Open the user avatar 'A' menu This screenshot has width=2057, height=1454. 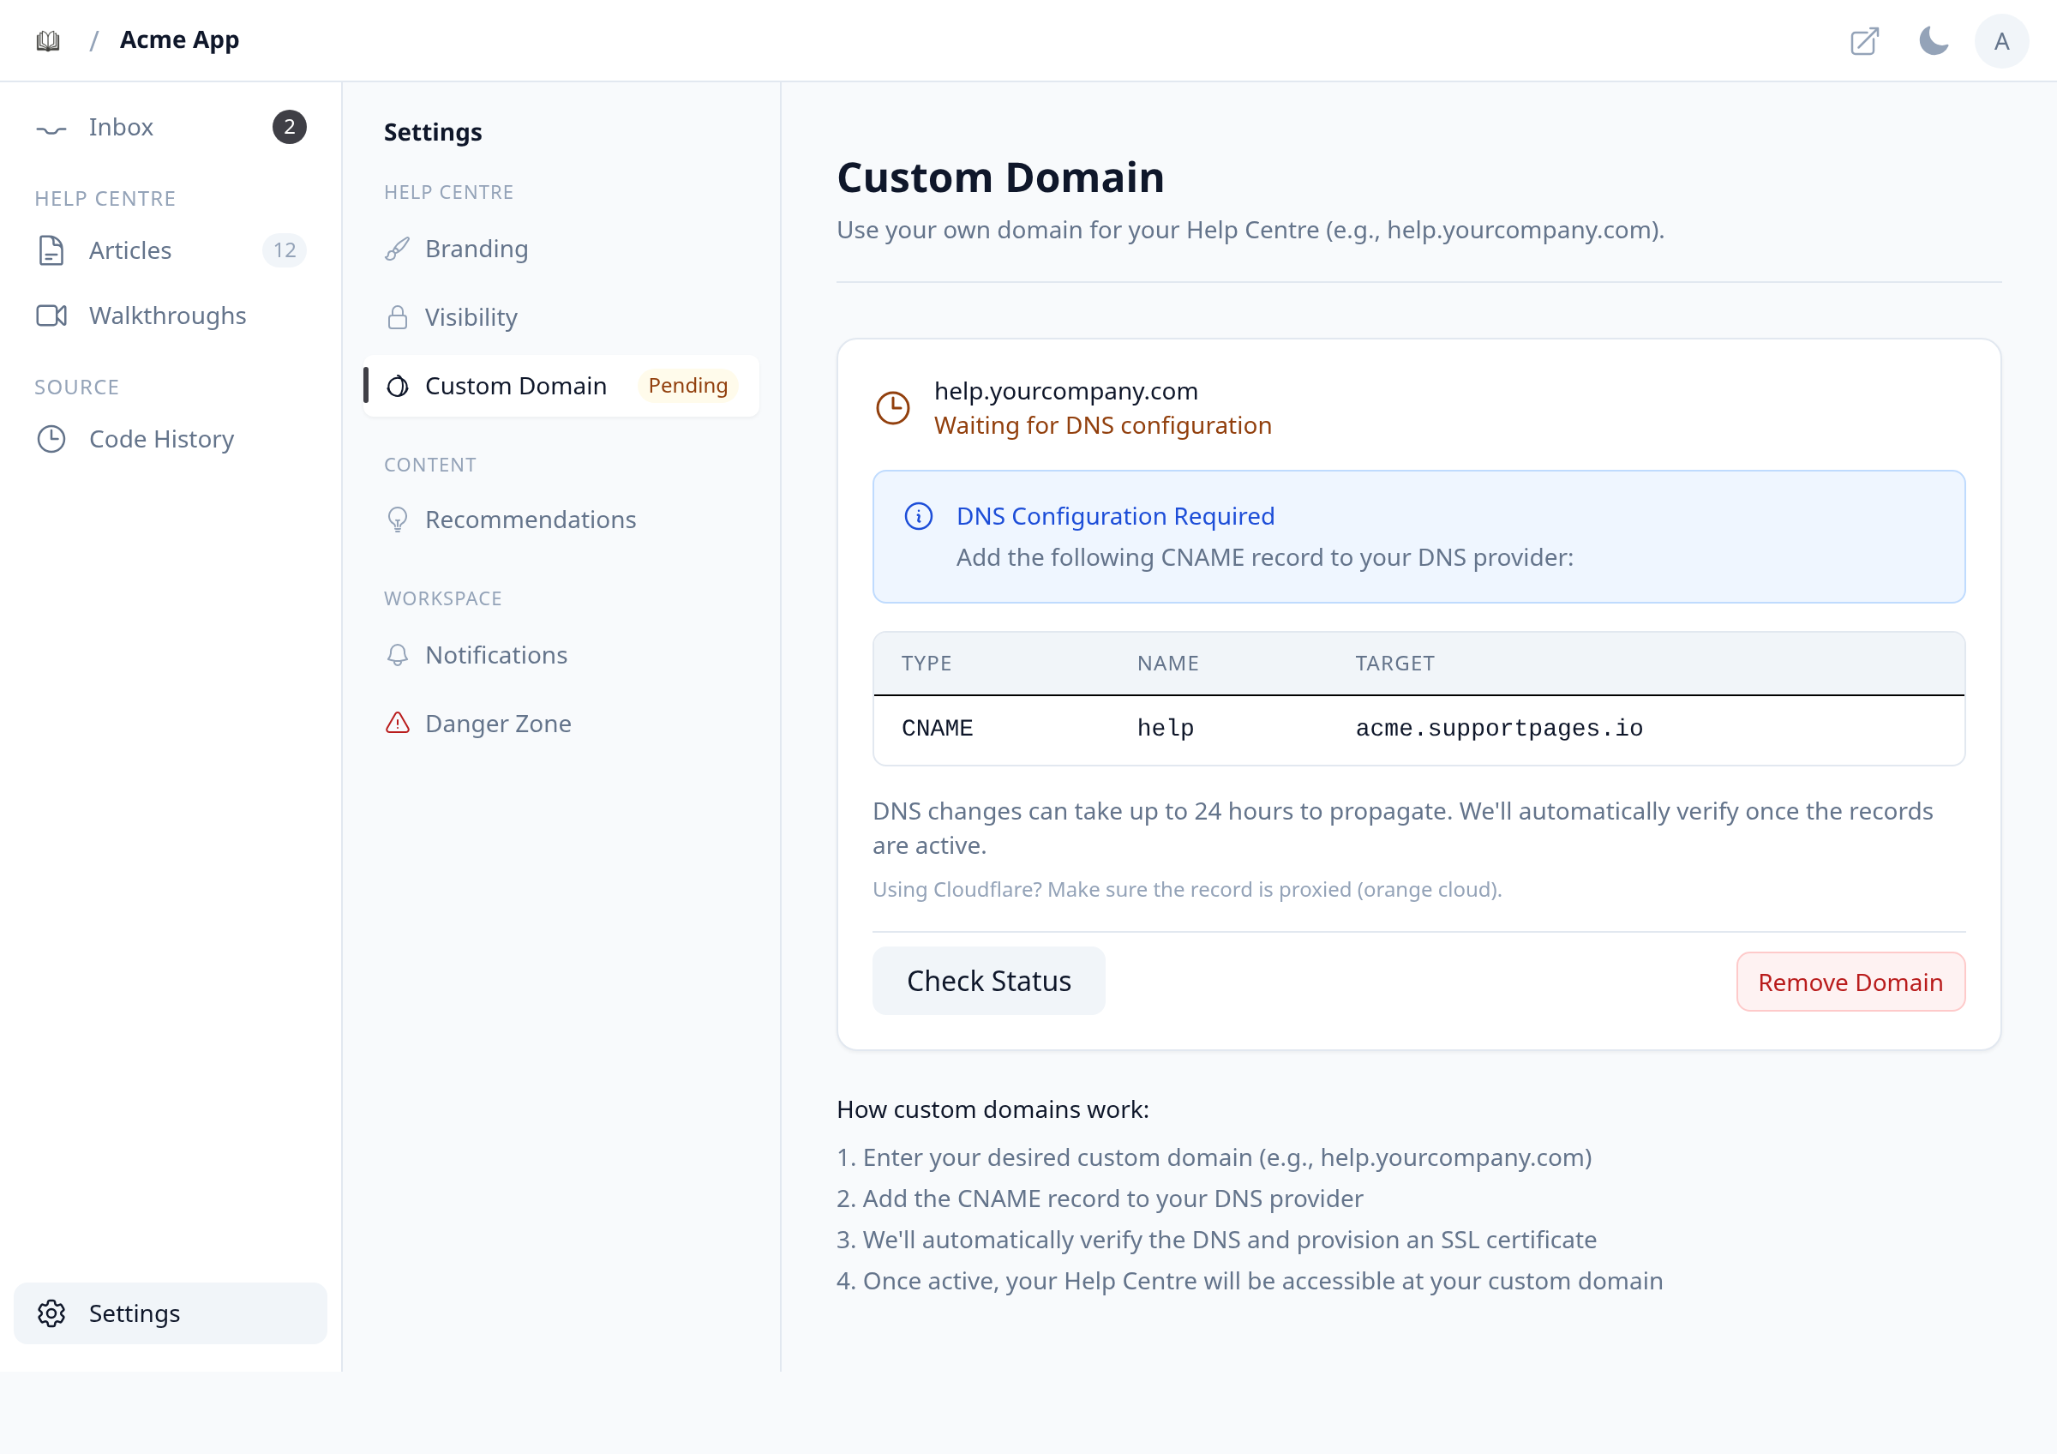(x=2001, y=41)
